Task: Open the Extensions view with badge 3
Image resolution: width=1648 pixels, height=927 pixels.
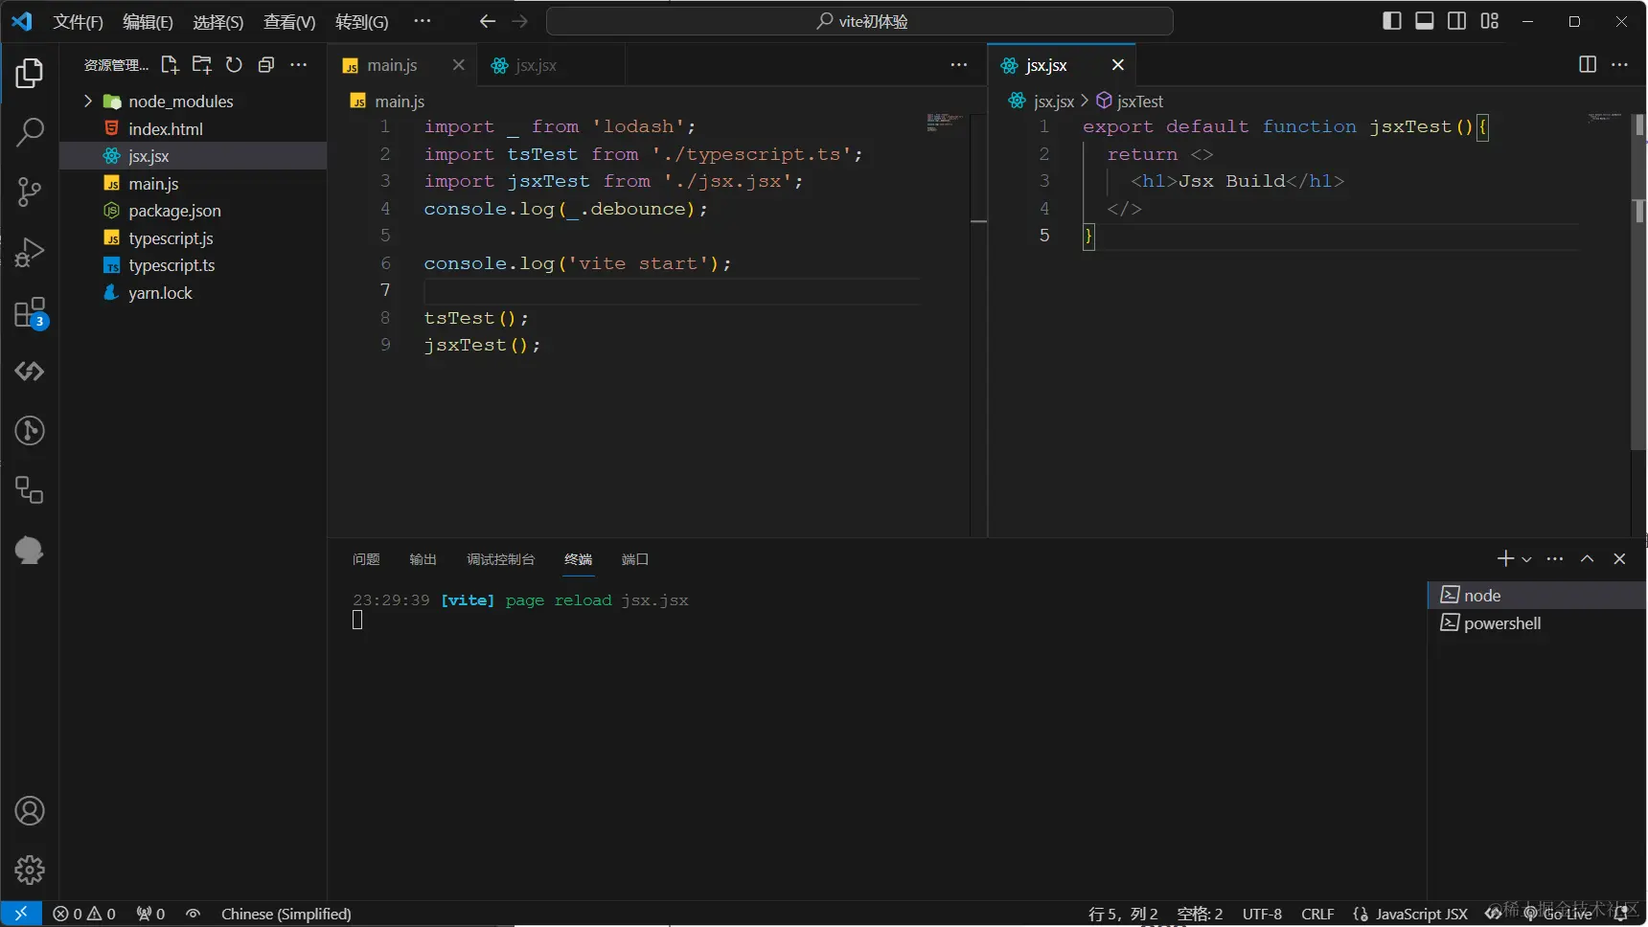Action: tap(30, 312)
